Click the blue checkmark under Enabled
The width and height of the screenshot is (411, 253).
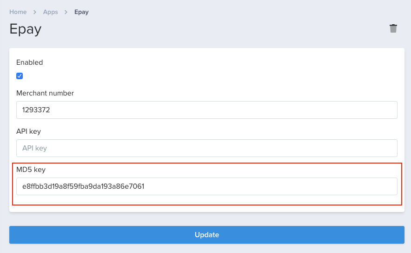coord(20,76)
